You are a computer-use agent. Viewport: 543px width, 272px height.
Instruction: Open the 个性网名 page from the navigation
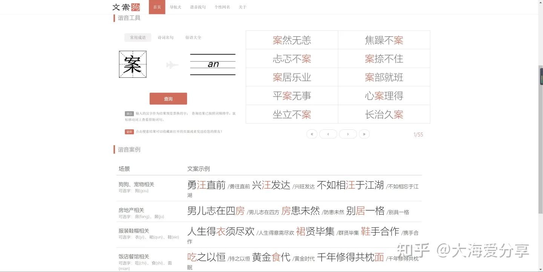pyautogui.click(x=222, y=7)
